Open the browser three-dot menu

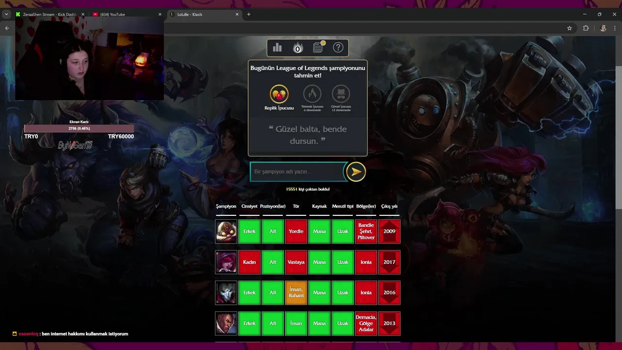[x=615, y=28]
